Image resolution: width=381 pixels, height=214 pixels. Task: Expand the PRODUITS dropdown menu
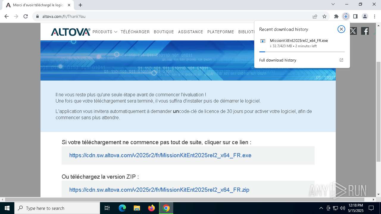click(x=105, y=32)
